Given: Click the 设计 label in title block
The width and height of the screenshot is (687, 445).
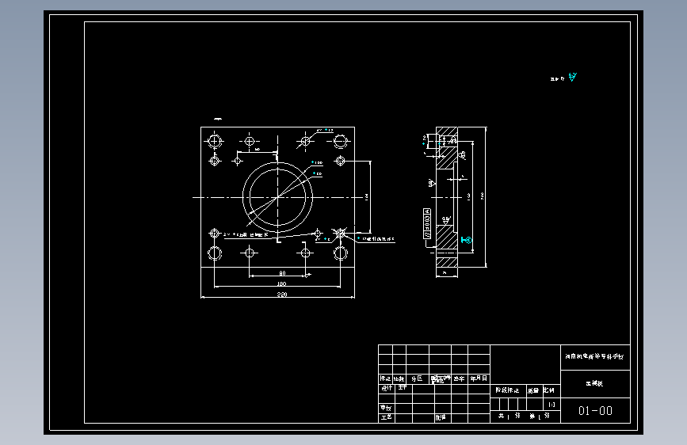Looking at the screenshot, I should pos(387,388).
